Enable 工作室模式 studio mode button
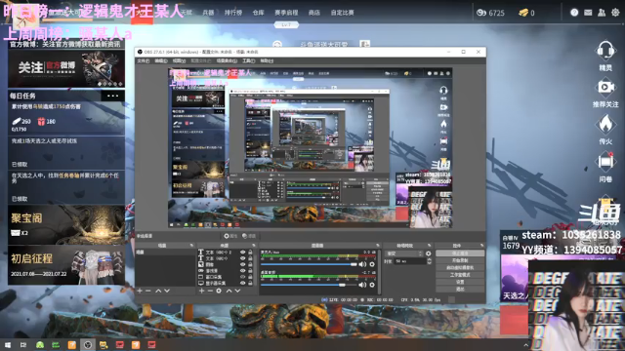Image resolution: width=625 pixels, height=351 pixels. [x=460, y=275]
